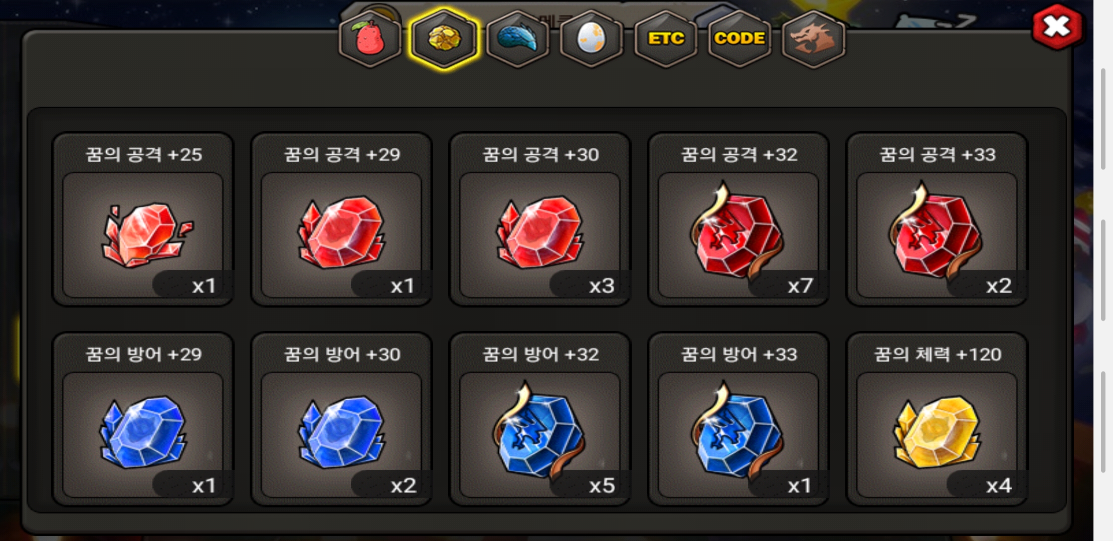
Task: Switch to the blue dragon scale tab
Action: click(518, 39)
